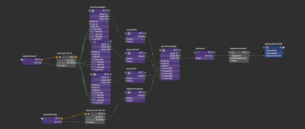Viewport: 305px width, 129px height.
Task: Click the luminance2 node type icon
Action: [198, 53]
